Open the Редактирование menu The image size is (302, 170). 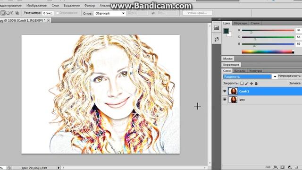click(11, 6)
